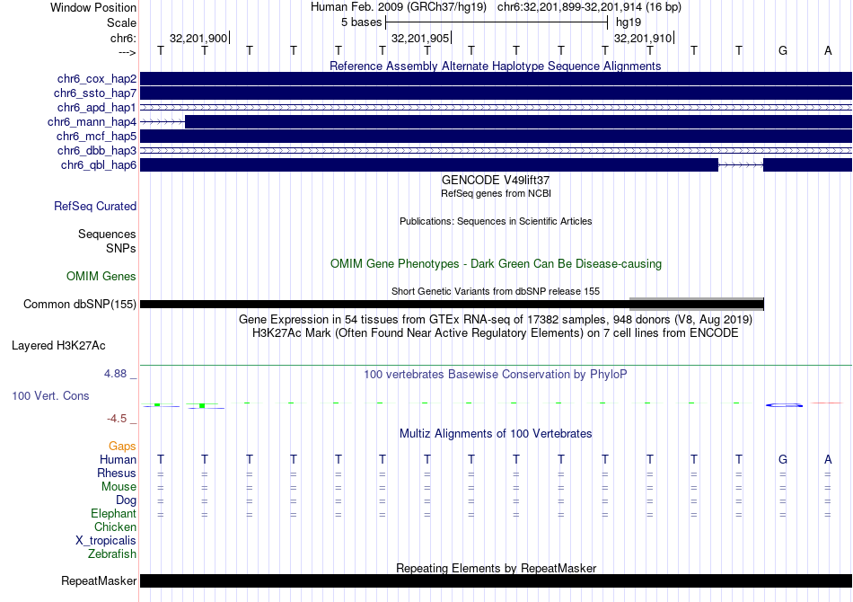Click the chr6_cox_hap2 track label
The image size is (853, 602).
97,79
